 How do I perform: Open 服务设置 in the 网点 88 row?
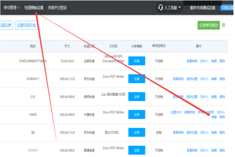pos(192,132)
